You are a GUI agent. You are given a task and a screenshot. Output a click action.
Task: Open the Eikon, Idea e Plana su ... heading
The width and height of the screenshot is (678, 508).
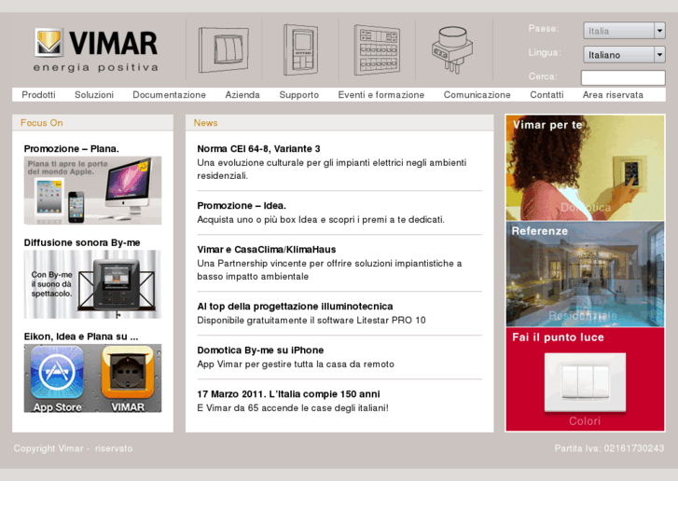(x=81, y=336)
